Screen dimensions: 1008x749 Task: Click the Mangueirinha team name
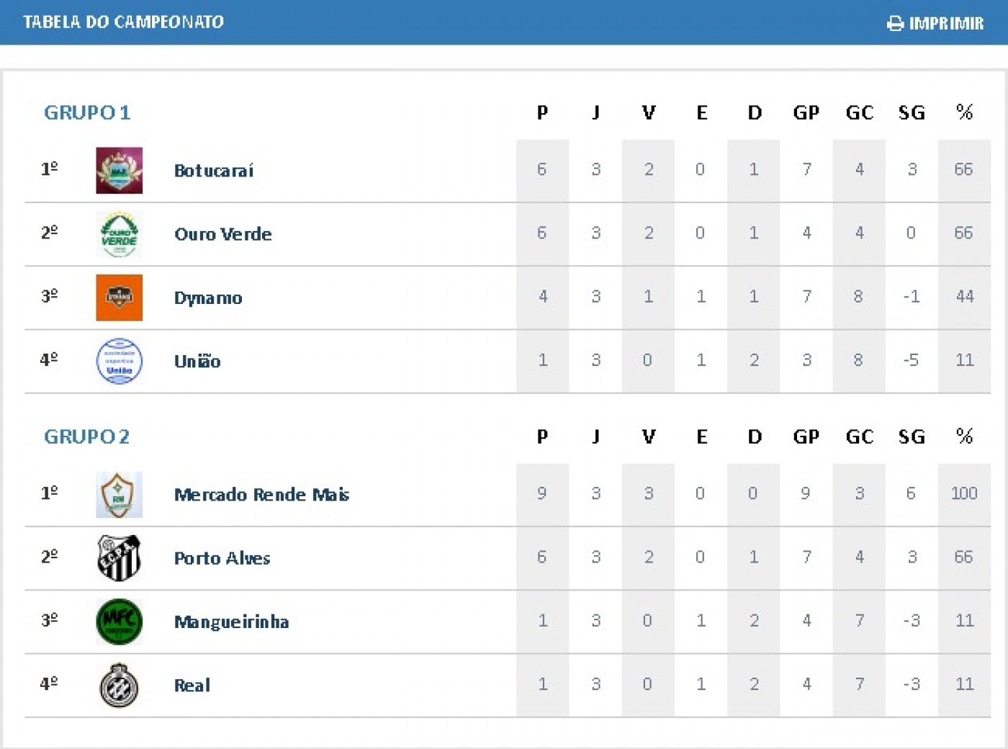pos(232,622)
